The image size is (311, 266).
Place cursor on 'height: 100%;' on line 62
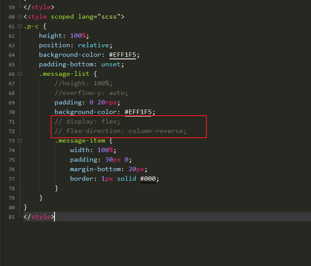coord(64,36)
